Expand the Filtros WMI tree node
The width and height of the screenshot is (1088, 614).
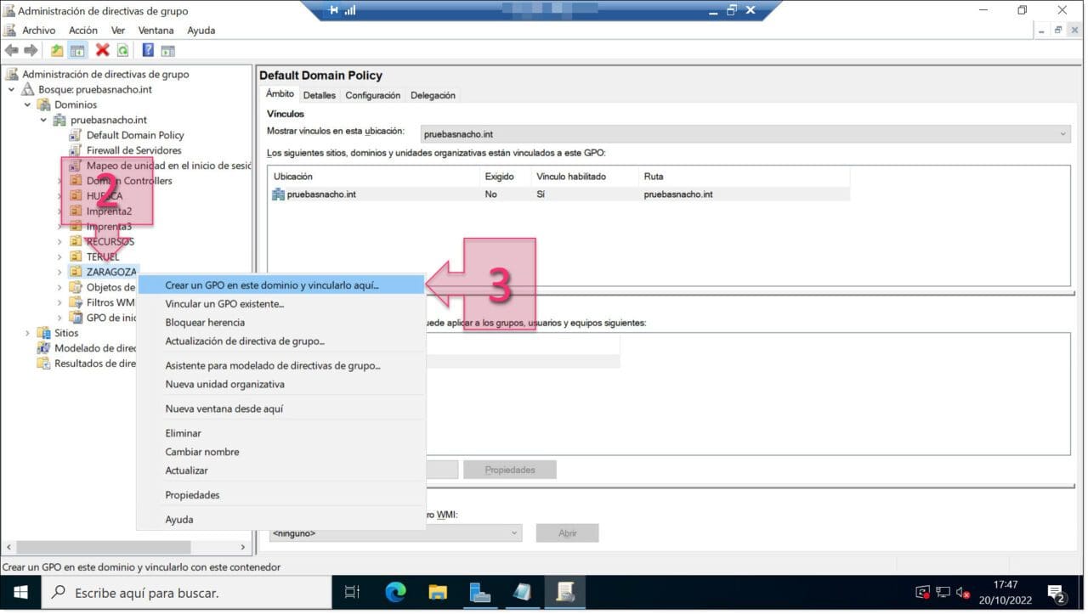59,302
